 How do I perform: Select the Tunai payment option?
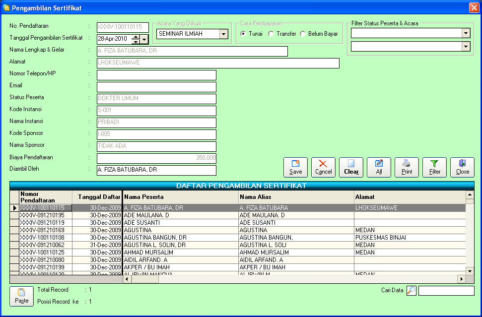(244, 34)
